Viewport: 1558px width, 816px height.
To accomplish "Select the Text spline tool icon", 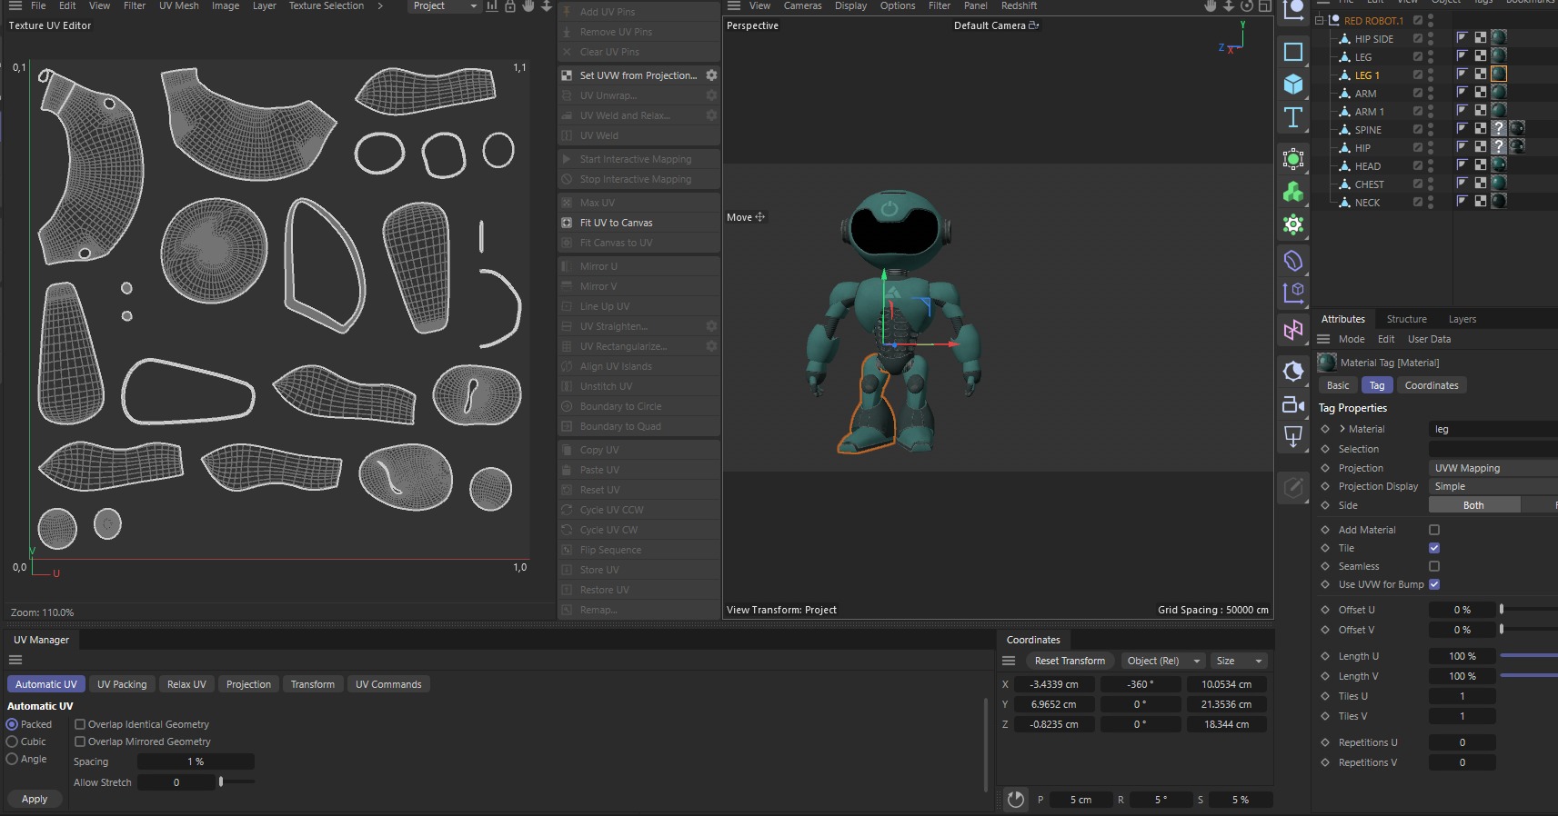I will click(1292, 117).
